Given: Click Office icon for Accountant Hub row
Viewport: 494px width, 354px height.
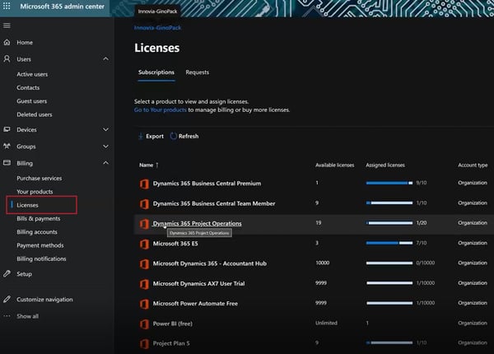Looking at the screenshot, I should point(144,263).
